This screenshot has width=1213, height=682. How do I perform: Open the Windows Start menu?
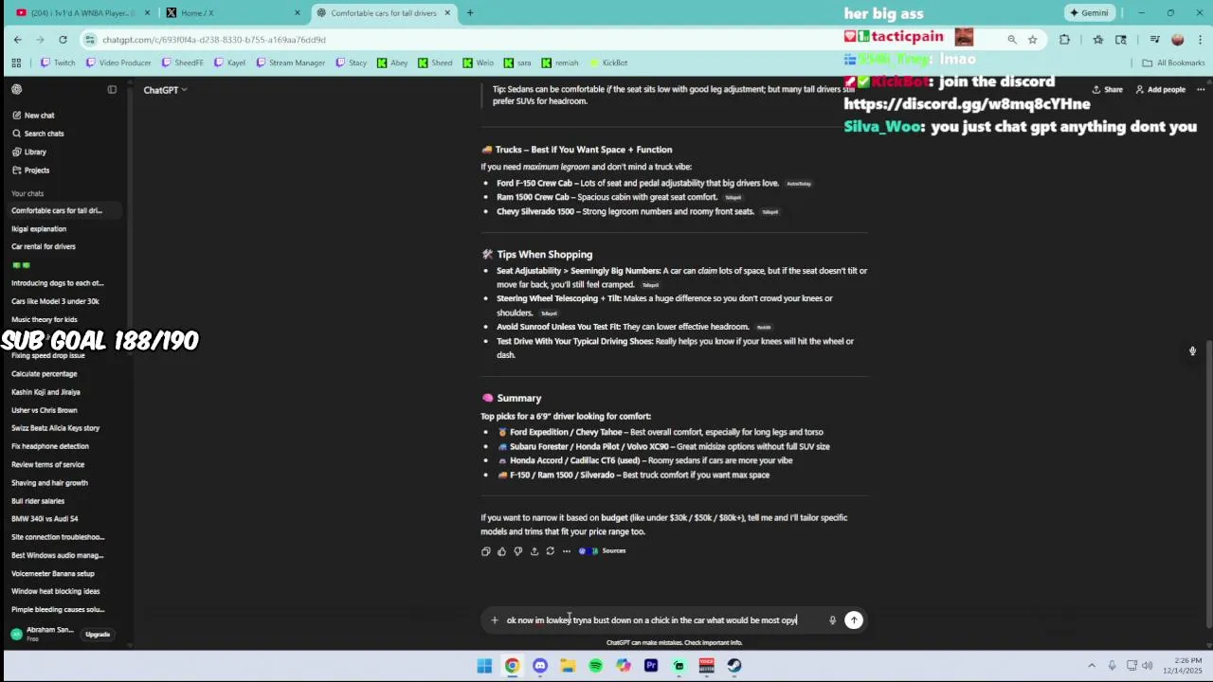pos(484,666)
